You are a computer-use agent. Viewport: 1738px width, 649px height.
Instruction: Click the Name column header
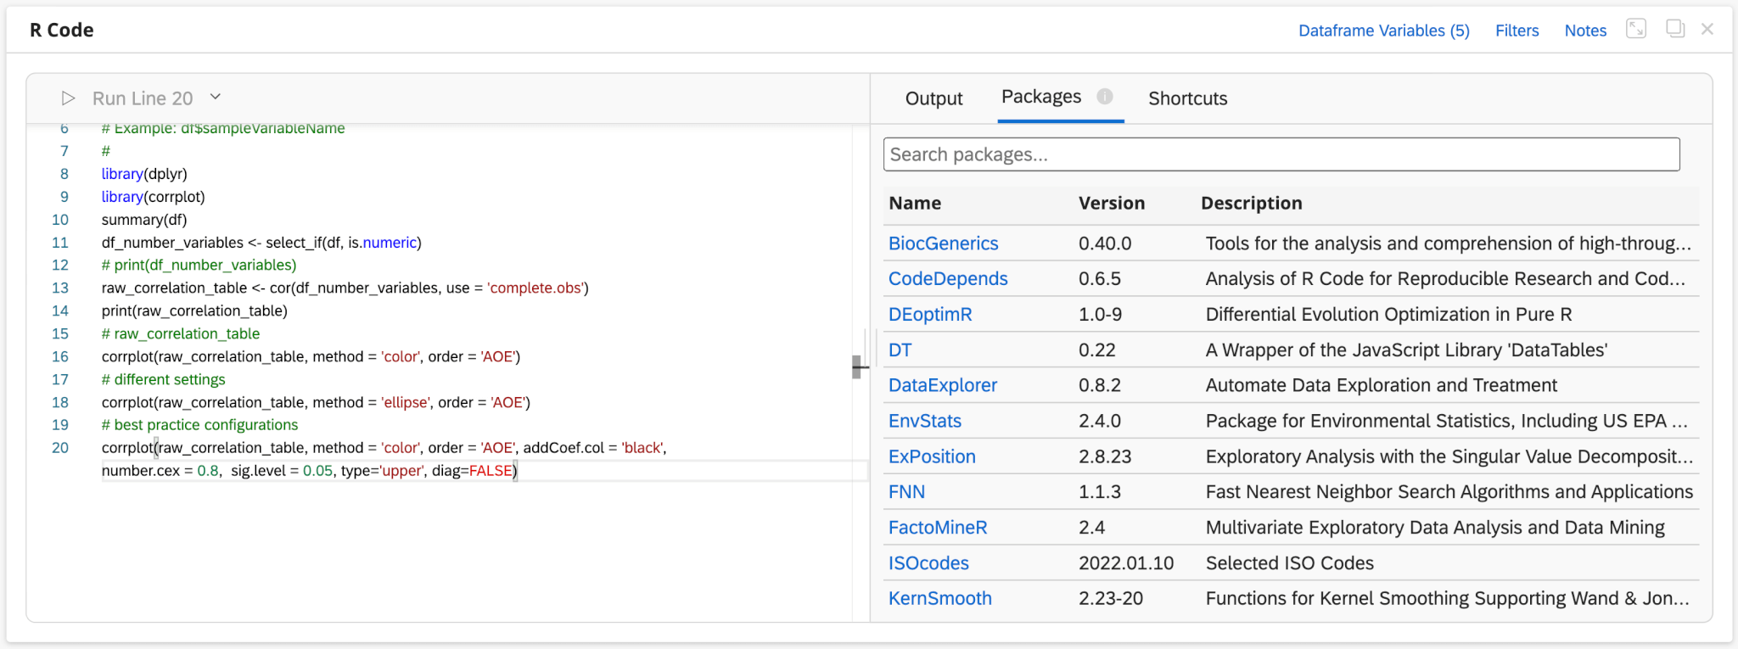[915, 204]
